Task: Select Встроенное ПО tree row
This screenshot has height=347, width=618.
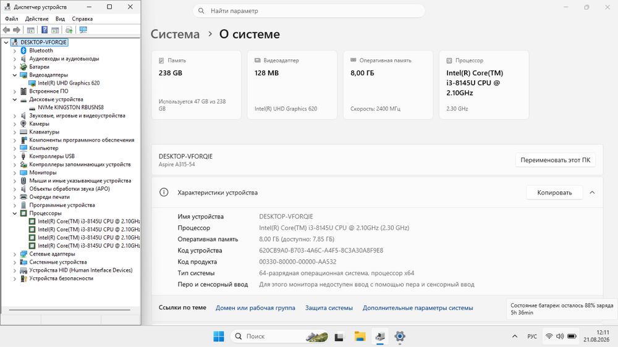Action: pyautogui.click(x=48, y=91)
